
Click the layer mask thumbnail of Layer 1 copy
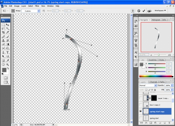154,98
